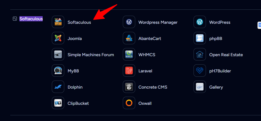
Task: Click the highlighted Softaculous section heading
Action: click(31, 19)
